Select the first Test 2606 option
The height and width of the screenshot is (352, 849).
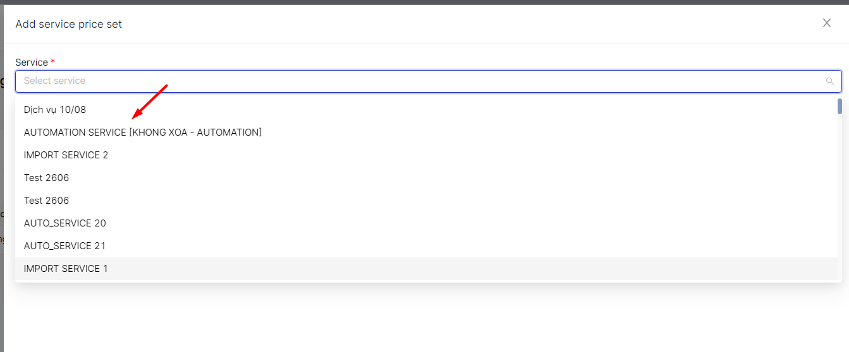click(x=46, y=178)
